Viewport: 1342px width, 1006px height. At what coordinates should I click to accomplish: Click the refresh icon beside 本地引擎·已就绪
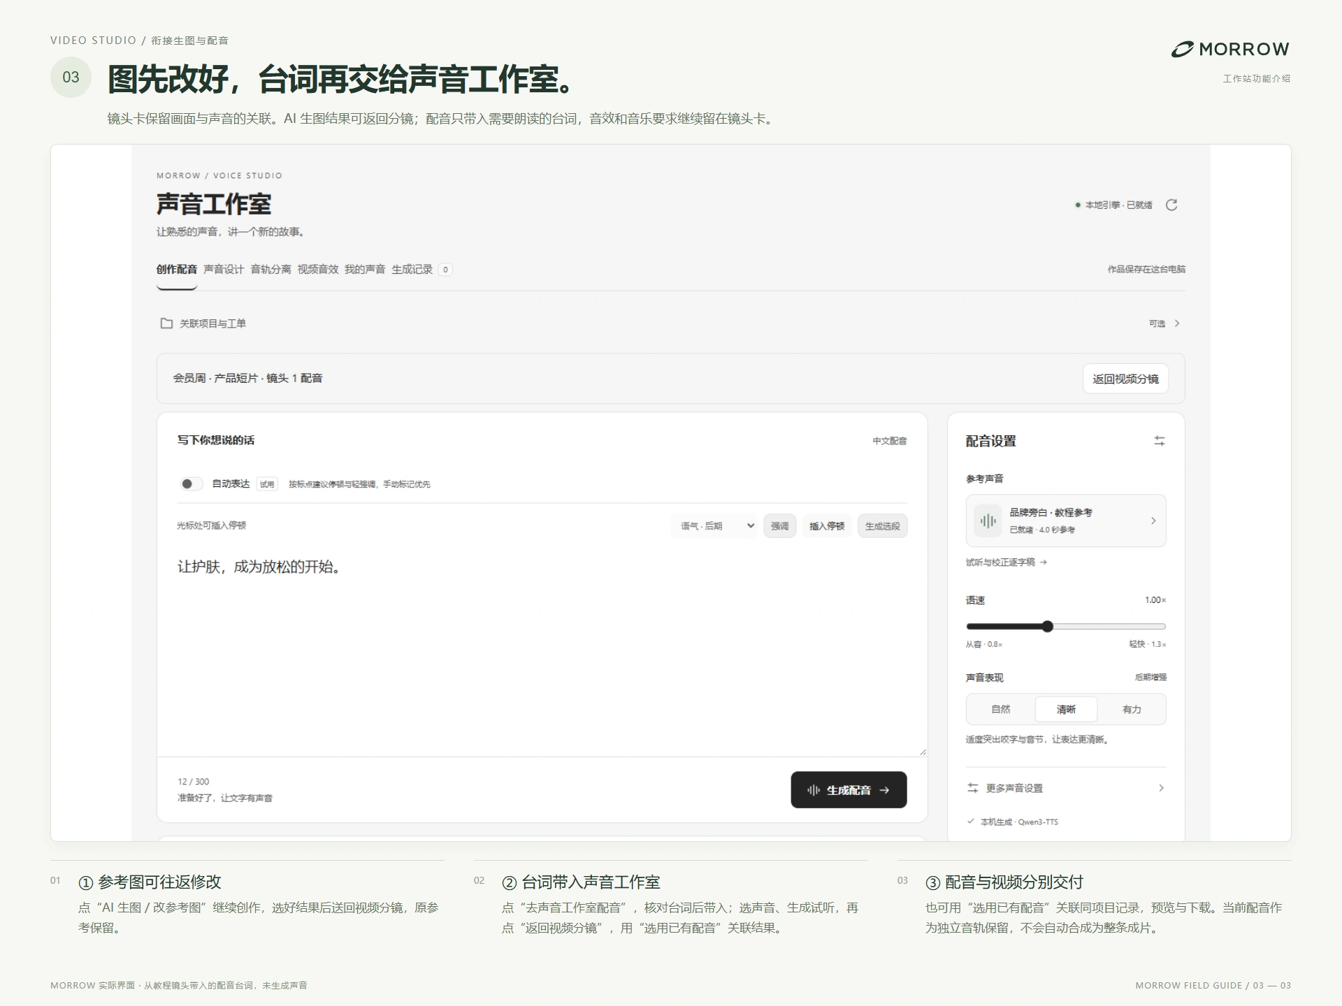click(1171, 205)
